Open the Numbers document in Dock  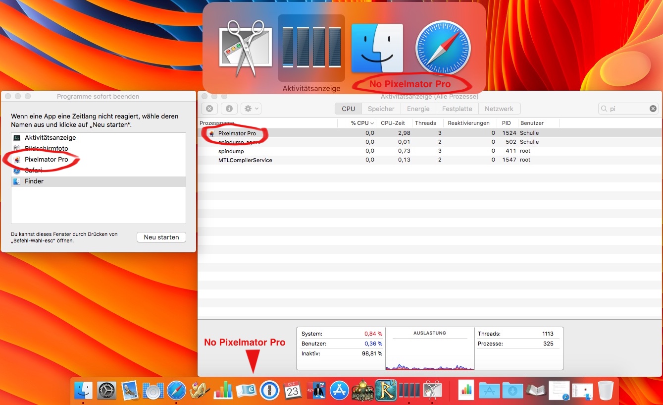click(466, 391)
